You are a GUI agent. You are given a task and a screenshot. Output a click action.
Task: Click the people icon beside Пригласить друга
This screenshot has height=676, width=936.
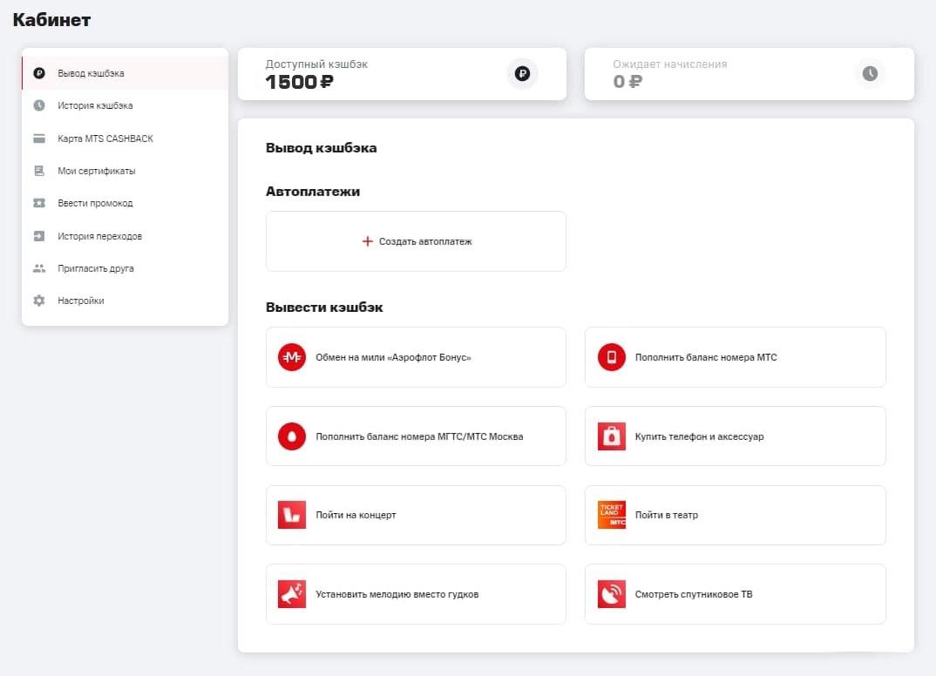tap(39, 268)
